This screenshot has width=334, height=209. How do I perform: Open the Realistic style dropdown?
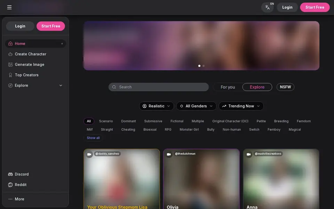(x=156, y=106)
